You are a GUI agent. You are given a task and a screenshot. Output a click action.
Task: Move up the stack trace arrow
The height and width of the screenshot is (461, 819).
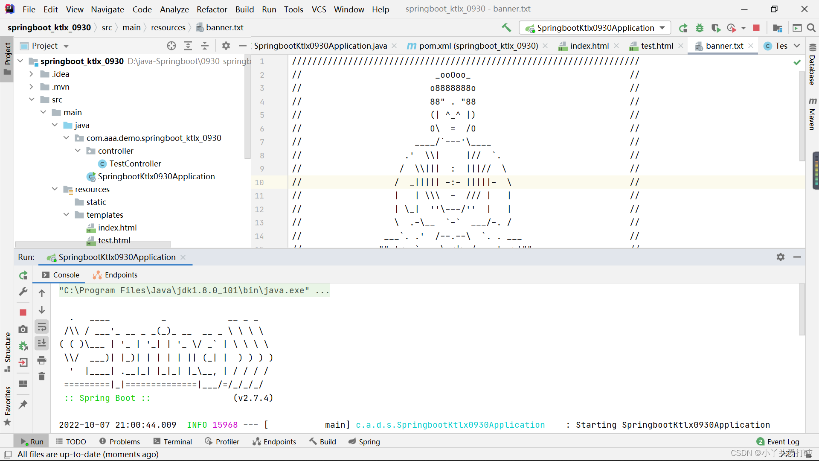(42, 293)
